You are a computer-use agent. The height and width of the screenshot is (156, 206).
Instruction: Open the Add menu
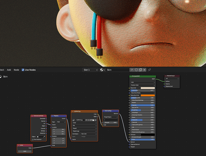pos(9,70)
